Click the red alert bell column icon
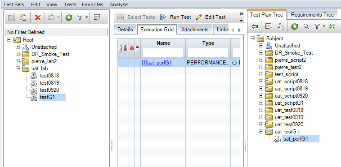Image resolution: width=341 pixels, height=167 pixels. pyautogui.click(x=131, y=48)
